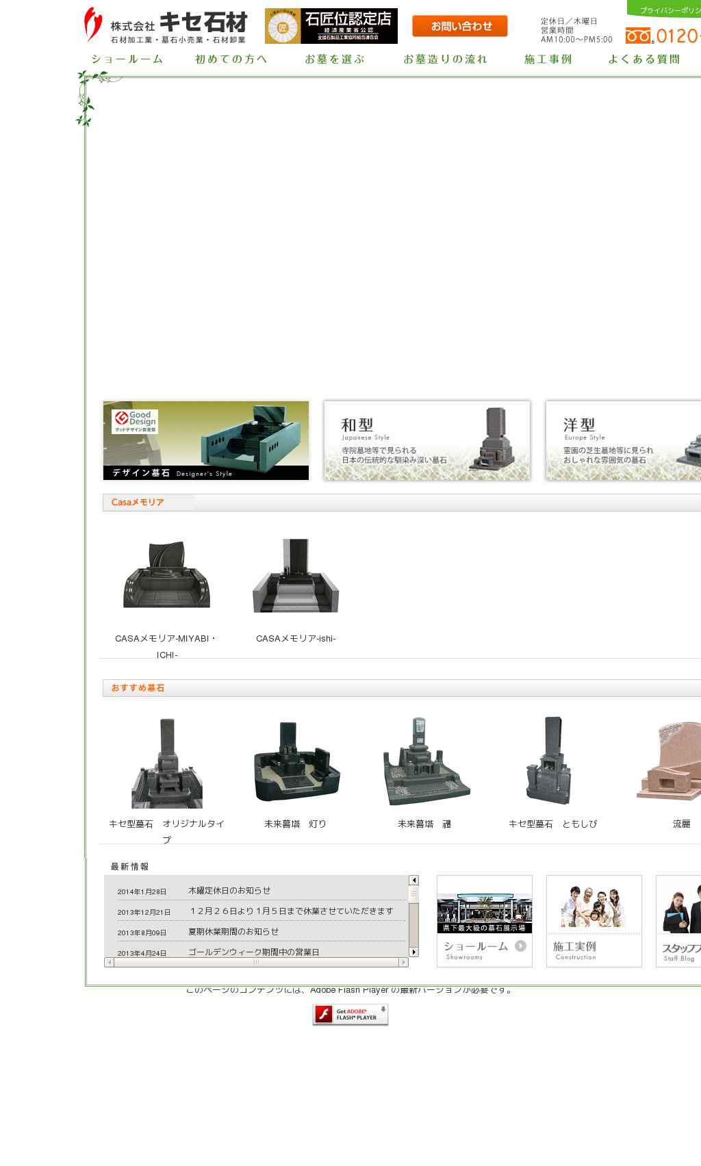Select the 和型 Japanese Style banner
The image size is (701, 1166).
click(426, 440)
